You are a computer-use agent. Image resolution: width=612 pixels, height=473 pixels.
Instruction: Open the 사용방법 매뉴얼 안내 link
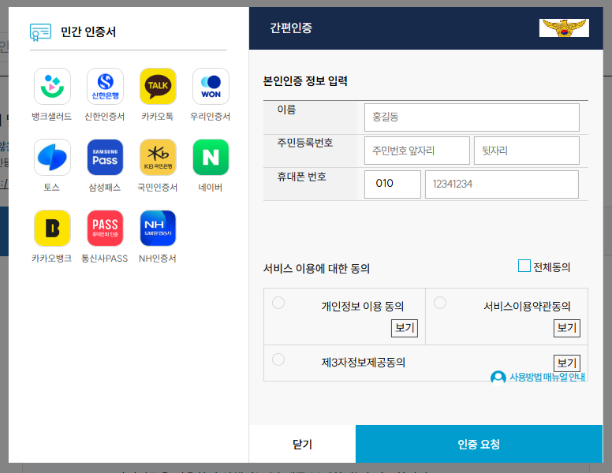point(547,378)
